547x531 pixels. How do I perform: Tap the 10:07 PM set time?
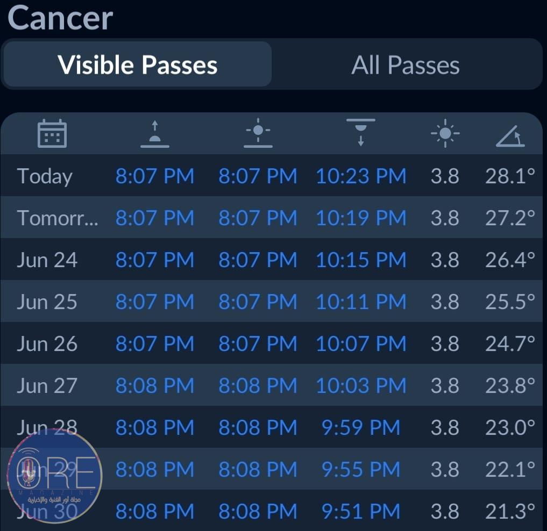(360, 344)
